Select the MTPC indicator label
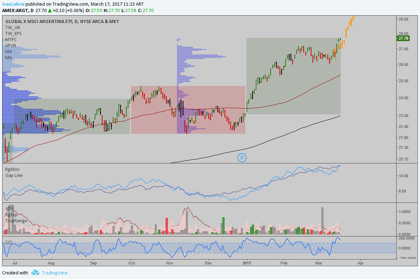420x279 pixels. click(x=11, y=40)
